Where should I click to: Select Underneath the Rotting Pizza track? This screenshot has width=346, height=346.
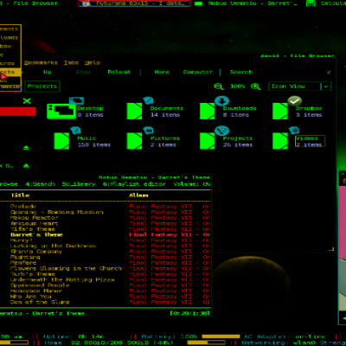coord(62,279)
